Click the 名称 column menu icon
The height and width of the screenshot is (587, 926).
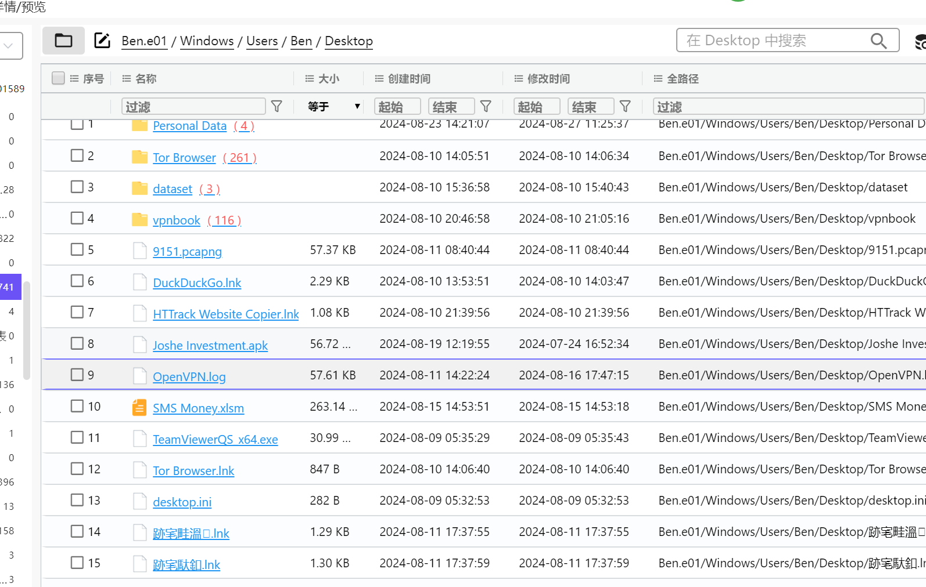point(127,78)
